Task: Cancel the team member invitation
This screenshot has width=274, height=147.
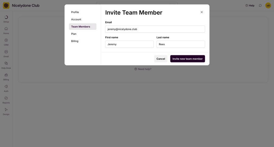Action: pos(160,59)
